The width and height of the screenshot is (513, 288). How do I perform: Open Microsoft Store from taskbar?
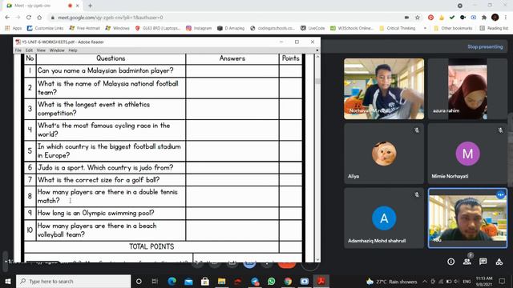tap(205, 281)
